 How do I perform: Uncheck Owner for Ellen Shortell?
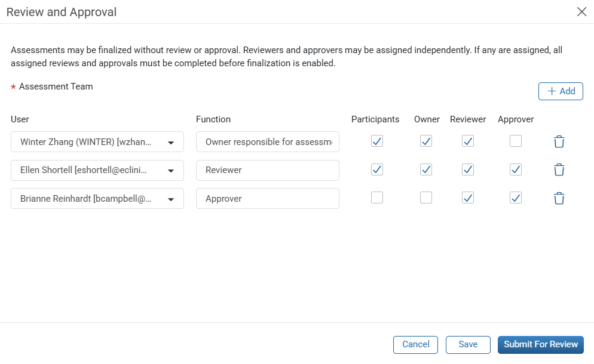(426, 169)
